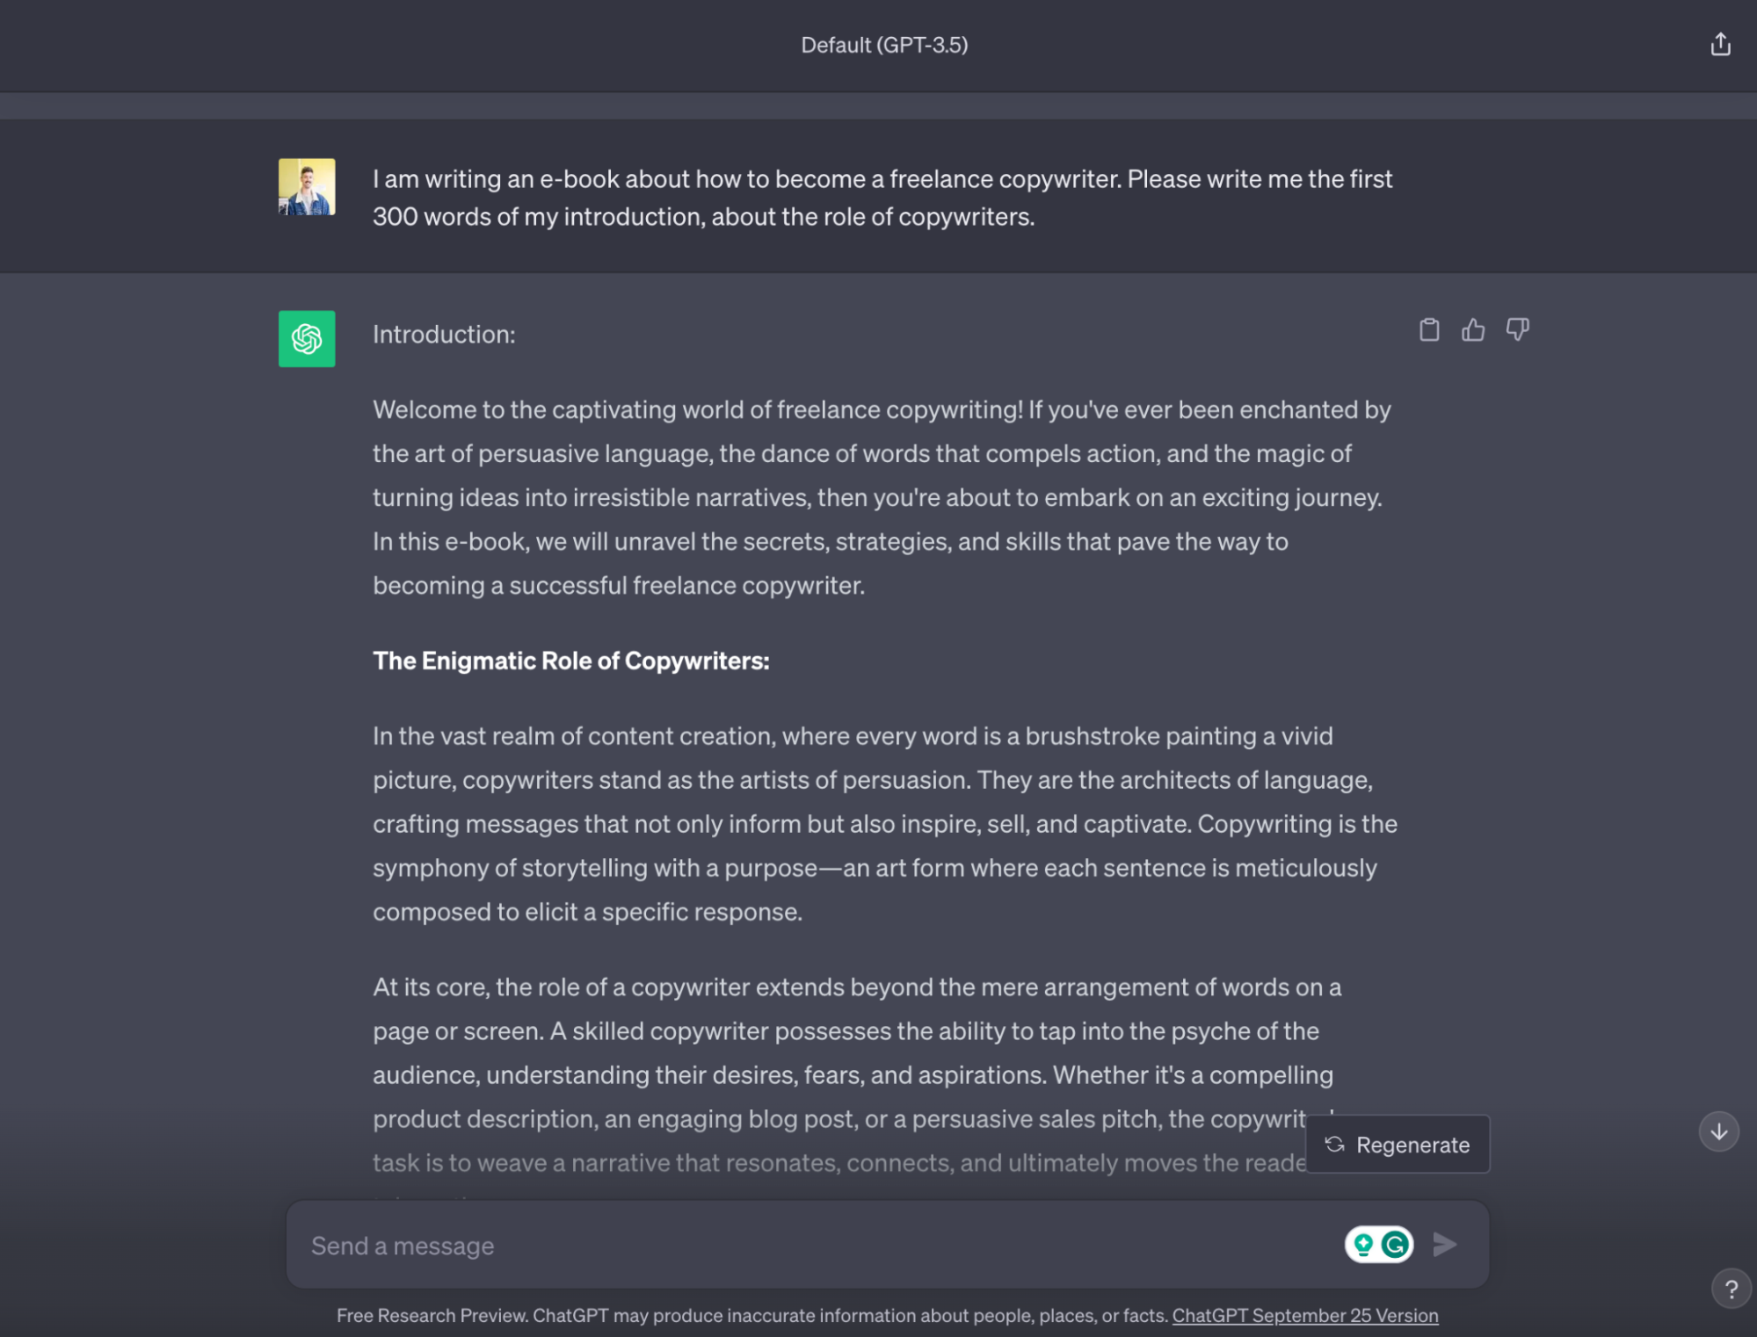Open the ChatGPT September 25 Version link

(x=1305, y=1315)
